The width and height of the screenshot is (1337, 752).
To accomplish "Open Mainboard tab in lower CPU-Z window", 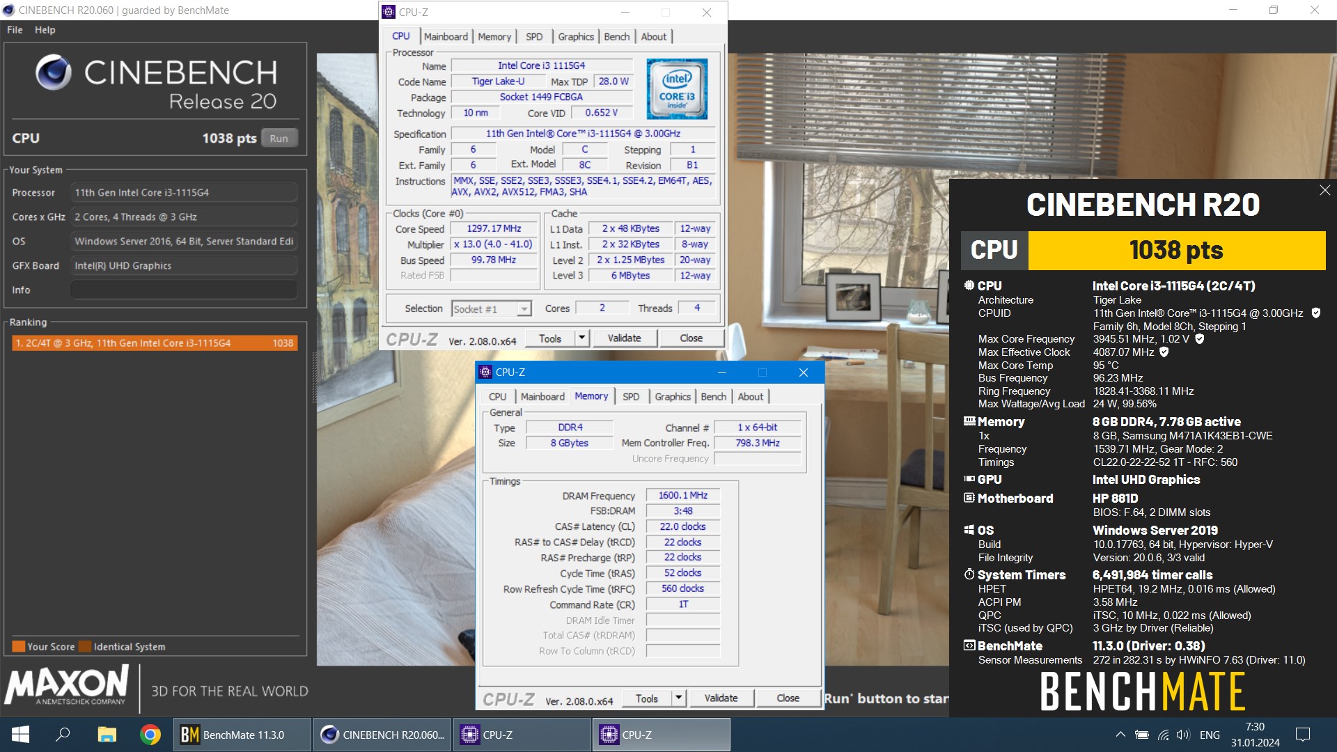I will pyautogui.click(x=542, y=396).
